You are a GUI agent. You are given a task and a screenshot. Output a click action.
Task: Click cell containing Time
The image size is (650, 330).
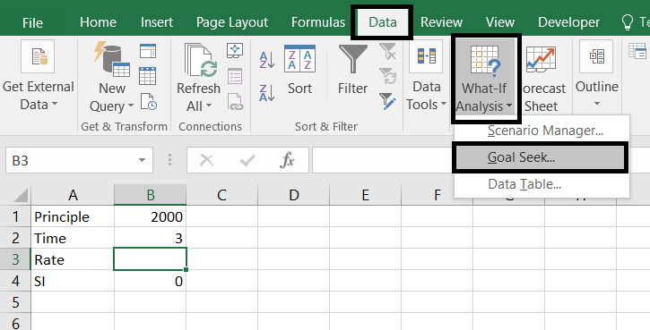[x=73, y=238]
